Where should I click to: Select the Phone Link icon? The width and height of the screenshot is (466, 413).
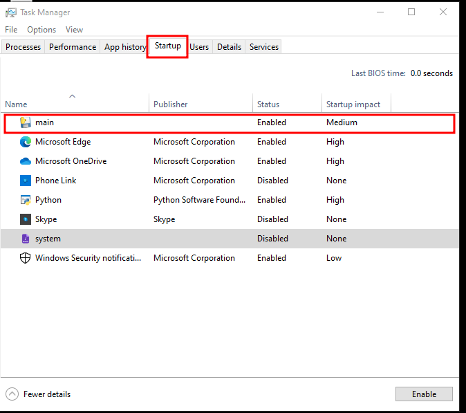[x=26, y=181]
